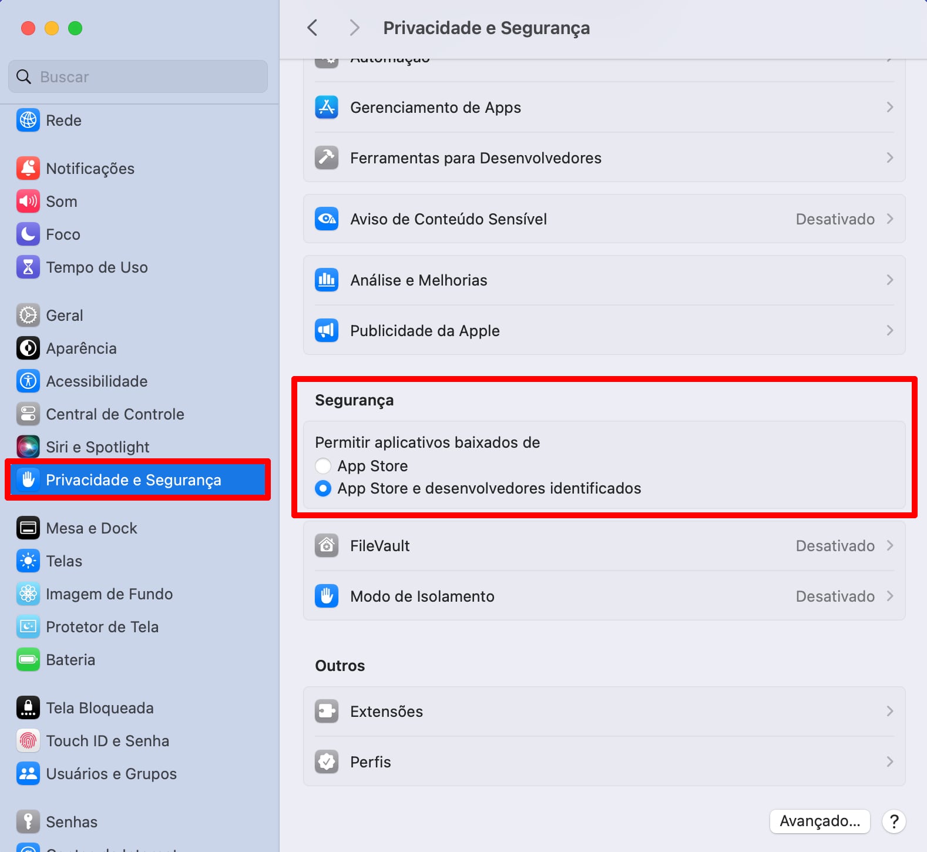This screenshot has width=927, height=852.
Task: Click the help question mark button
Action: [894, 821]
